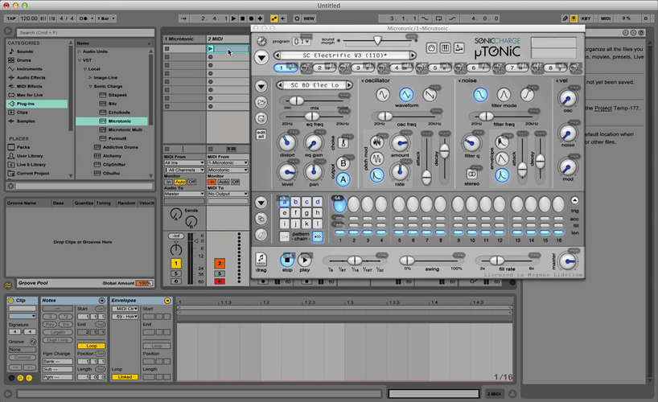Set track 2 monitor to Off

tap(236, 183)
